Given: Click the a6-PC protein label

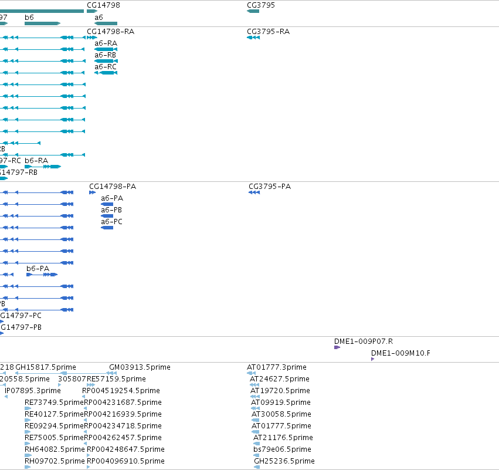Looking at the screenshot, I should [111, 222].
